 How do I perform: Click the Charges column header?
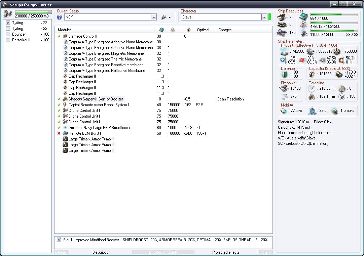click(225, 30)
